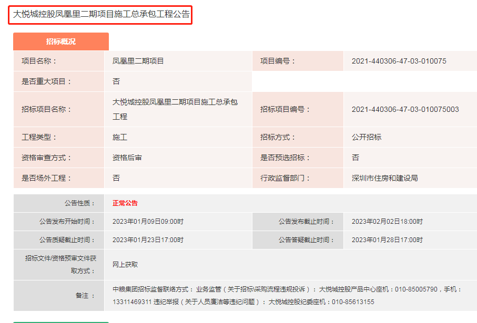
Task: Click the 备注 remarks contact text
Action: tap(287, 296)
